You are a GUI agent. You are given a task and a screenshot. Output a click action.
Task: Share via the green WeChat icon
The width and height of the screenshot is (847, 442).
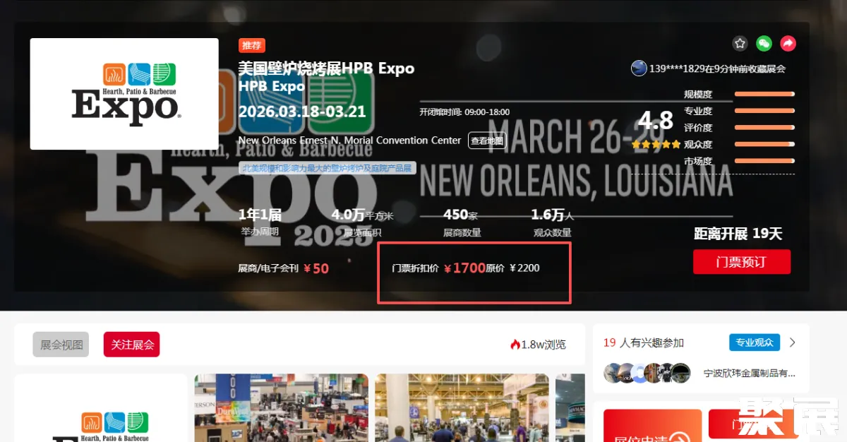pyautogui.click(x=764, y=44)
